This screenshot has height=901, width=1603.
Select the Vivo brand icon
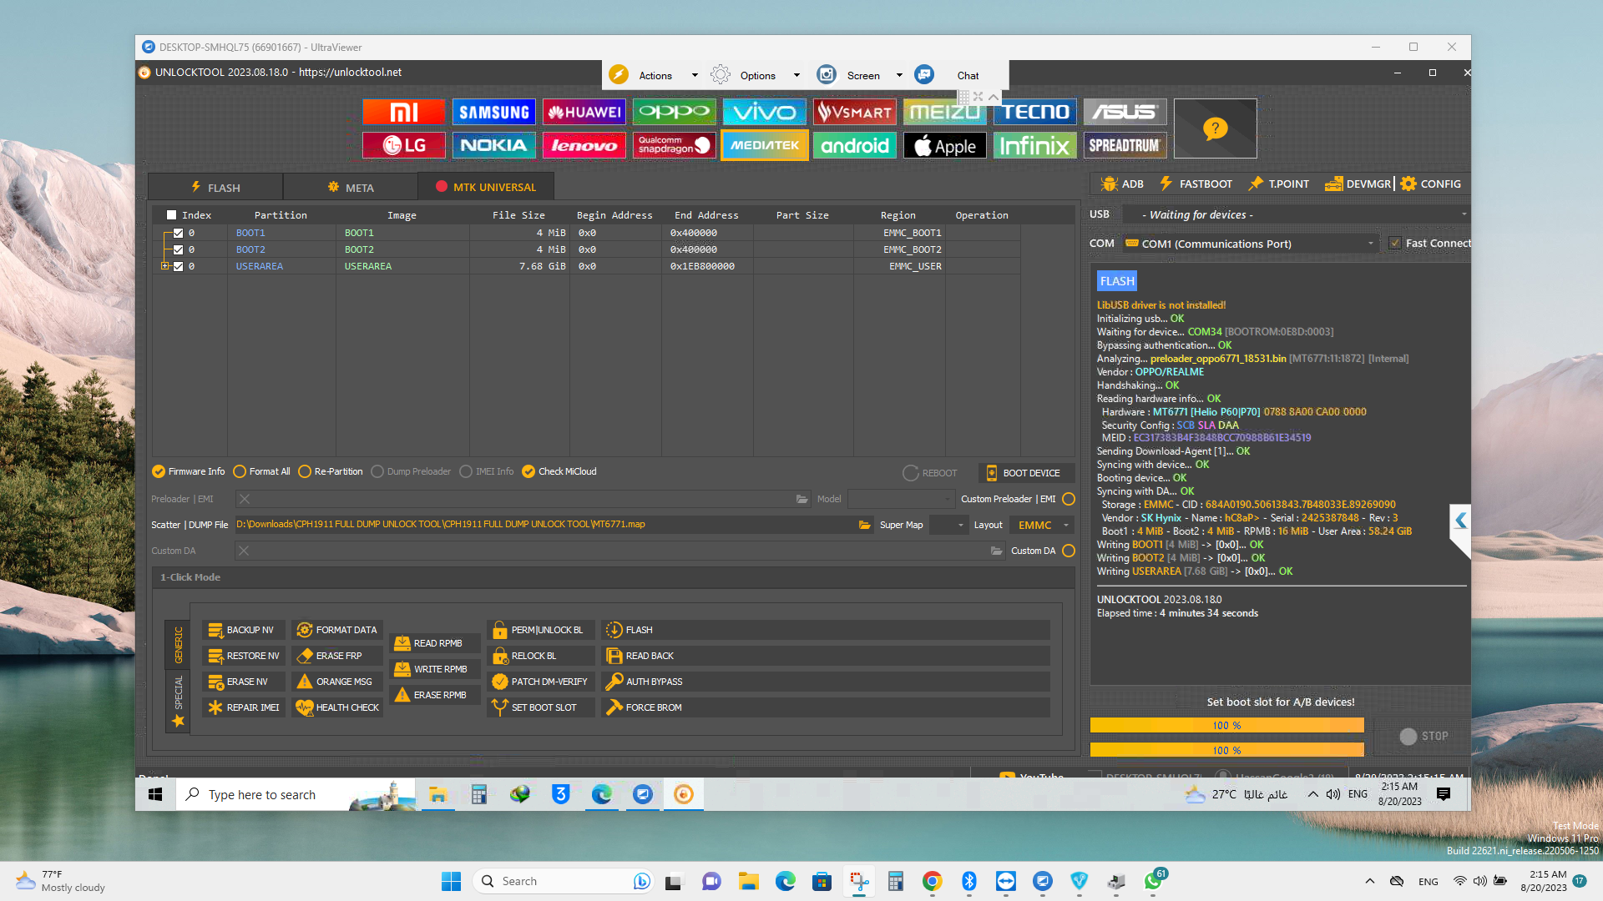765,112
